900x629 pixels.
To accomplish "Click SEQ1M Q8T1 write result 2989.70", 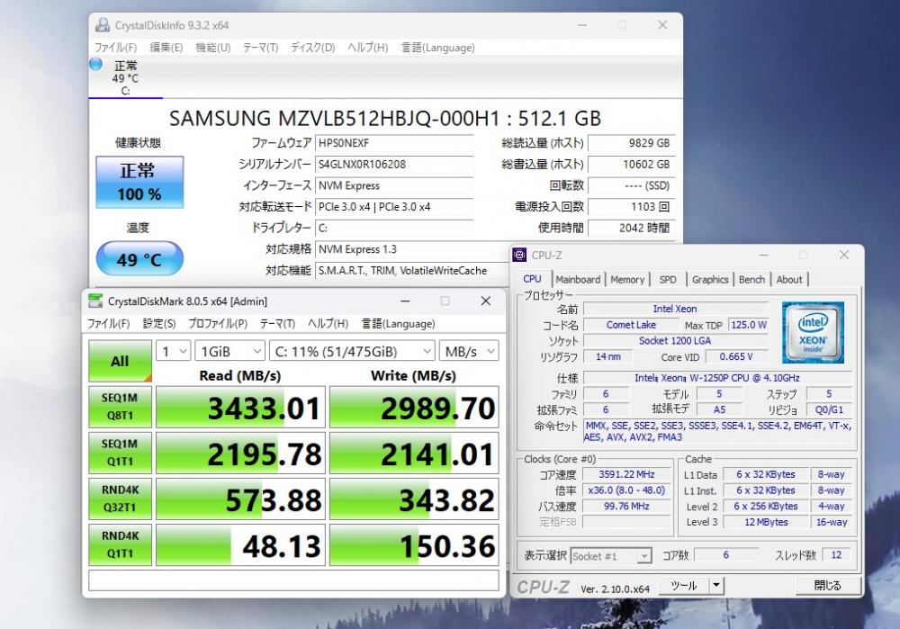I will [x=414, y=407].
